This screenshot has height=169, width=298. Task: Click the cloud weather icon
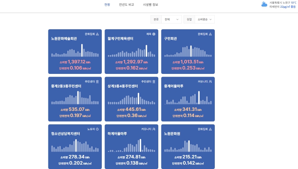tap(264, 4)
